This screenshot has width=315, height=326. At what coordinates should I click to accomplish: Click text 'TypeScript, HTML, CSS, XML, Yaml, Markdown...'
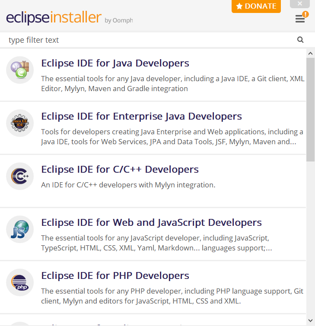pos(120,248)
